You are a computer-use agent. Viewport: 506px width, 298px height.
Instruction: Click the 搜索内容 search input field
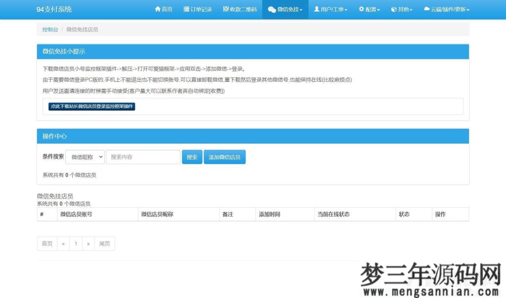(x=143, y=156)
